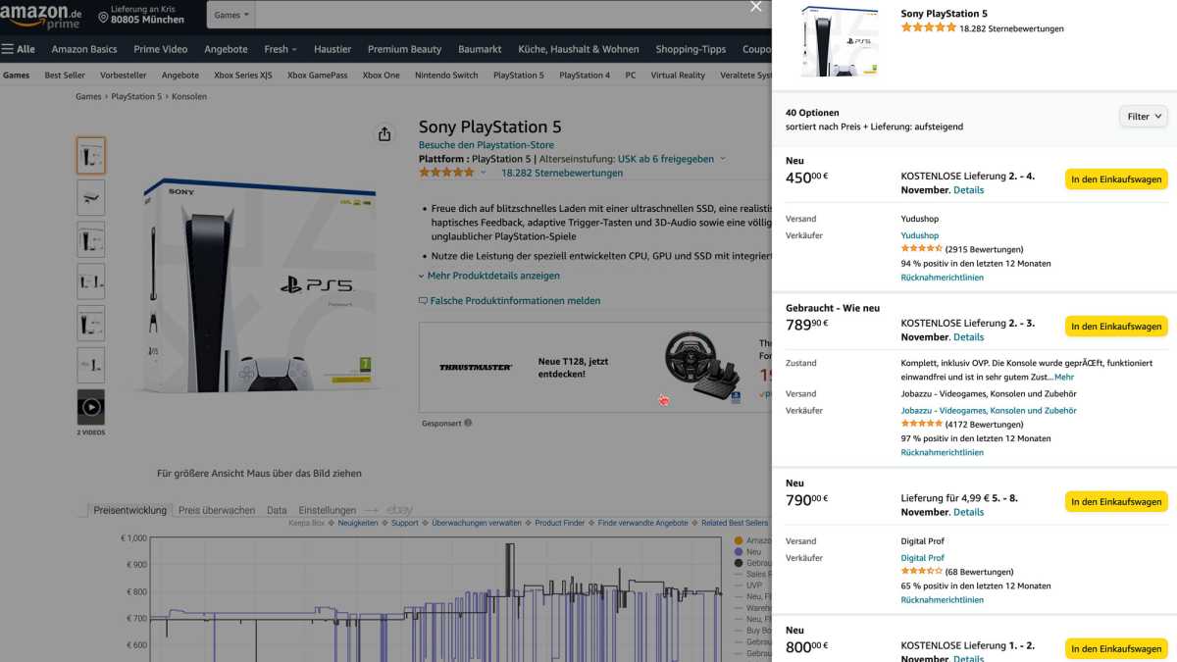
Task: Add the 800,00 € offer to cart
Action: coord(1116,649)
